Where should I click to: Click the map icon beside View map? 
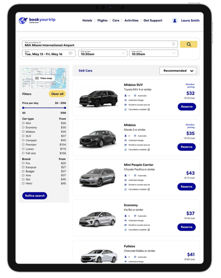37,78
